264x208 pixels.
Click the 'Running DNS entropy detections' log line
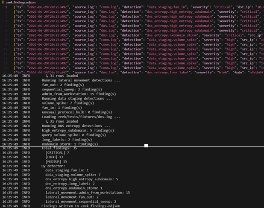tap(76, 126)
